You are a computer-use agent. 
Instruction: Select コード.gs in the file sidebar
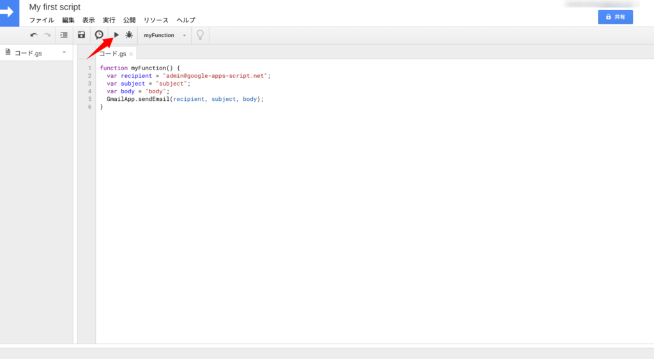click(28, 53)
